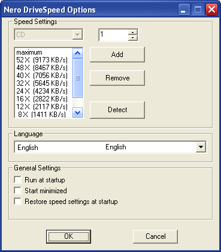Click speed list scrollbar down arrow
The width and height of the screenshot is (221, 252).
[x=77, y=113]
